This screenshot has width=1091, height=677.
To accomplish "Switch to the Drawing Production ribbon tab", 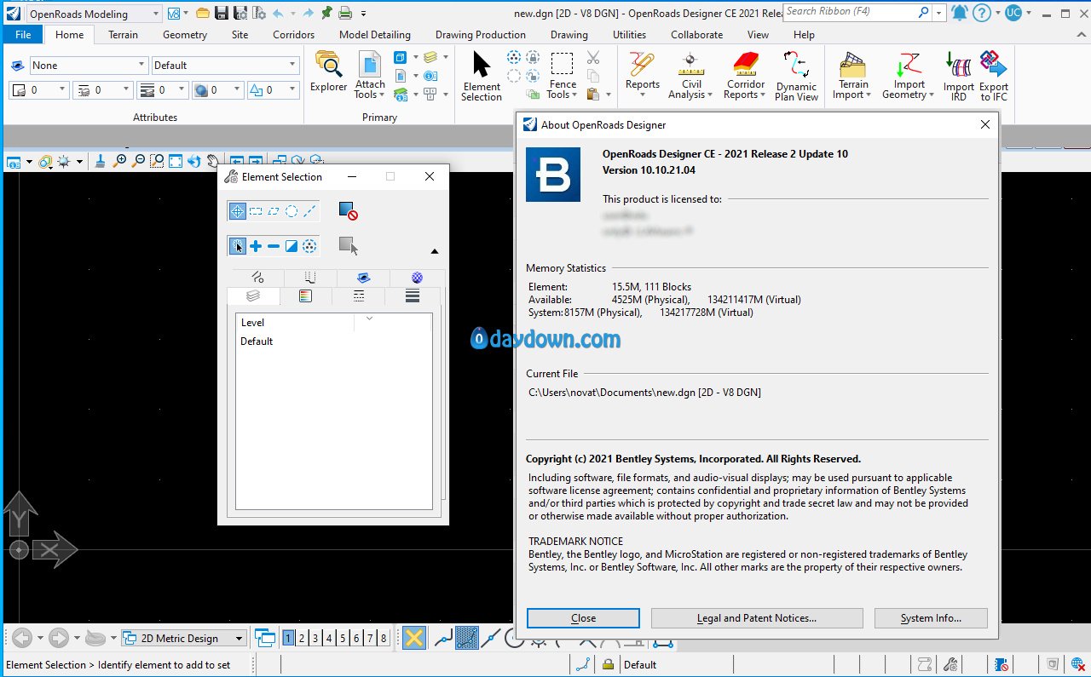I will tap(481, 35).
